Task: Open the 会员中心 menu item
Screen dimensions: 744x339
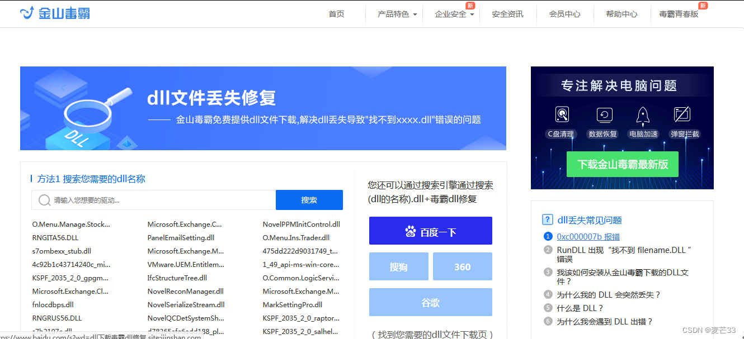Action: click(564, 14)
